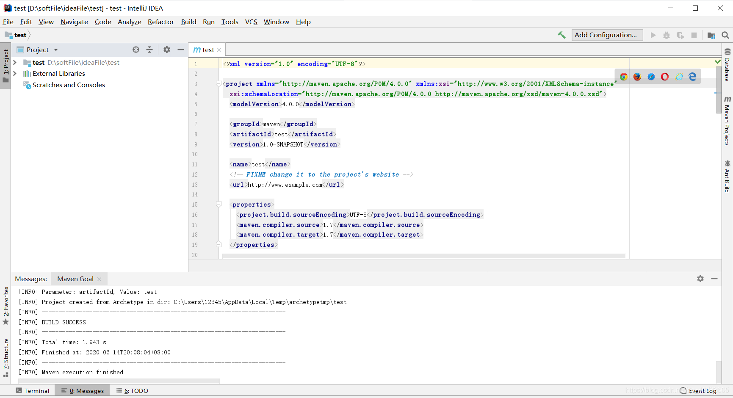Viewport: 733px width, 398px height.
Task: Click the Maven execution finished message
Action: (83, 372)
